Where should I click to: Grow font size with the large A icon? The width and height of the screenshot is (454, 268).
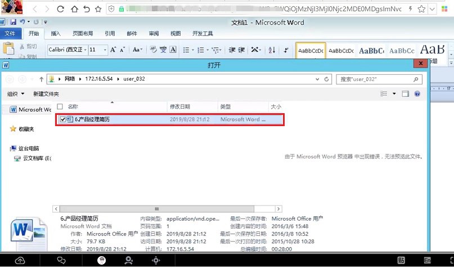click(113, 50)
